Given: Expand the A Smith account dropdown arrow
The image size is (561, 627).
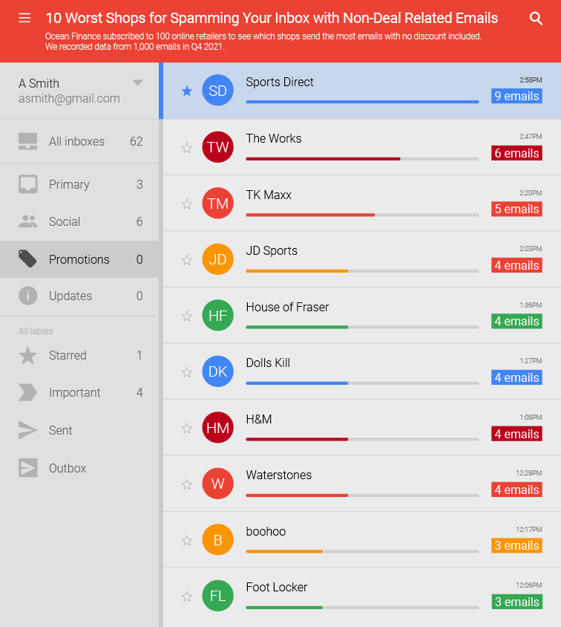Looking at the screenshot, I should pos(138,82).
